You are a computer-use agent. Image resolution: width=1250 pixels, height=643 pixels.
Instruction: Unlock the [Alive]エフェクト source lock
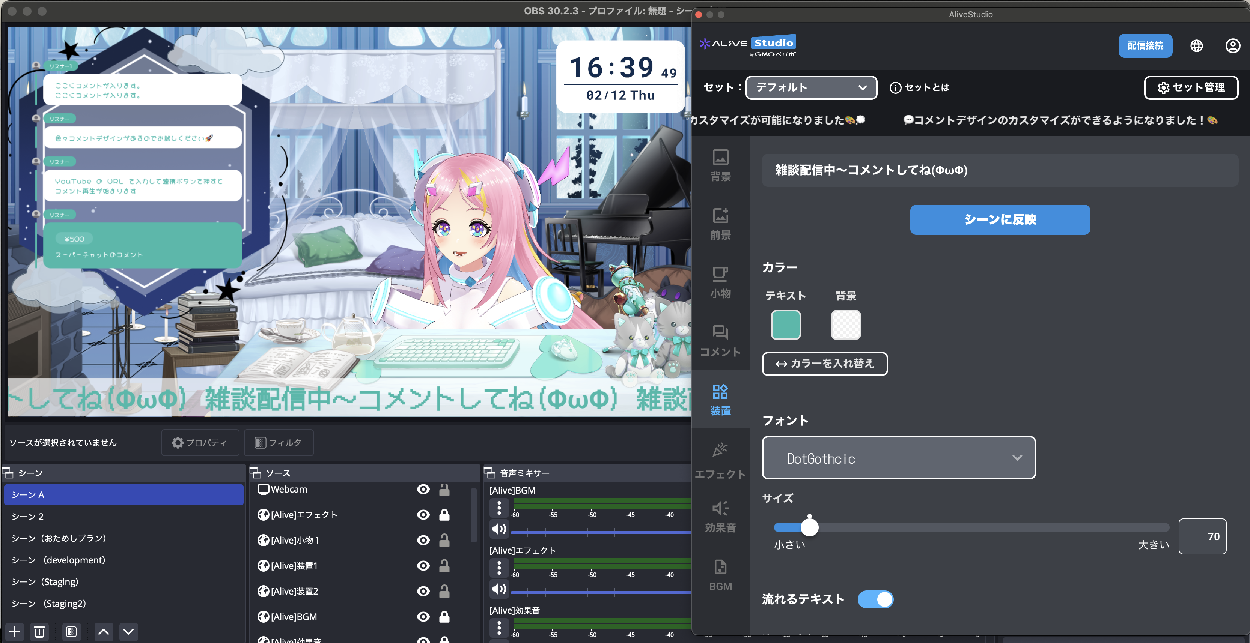click(444, 514)
